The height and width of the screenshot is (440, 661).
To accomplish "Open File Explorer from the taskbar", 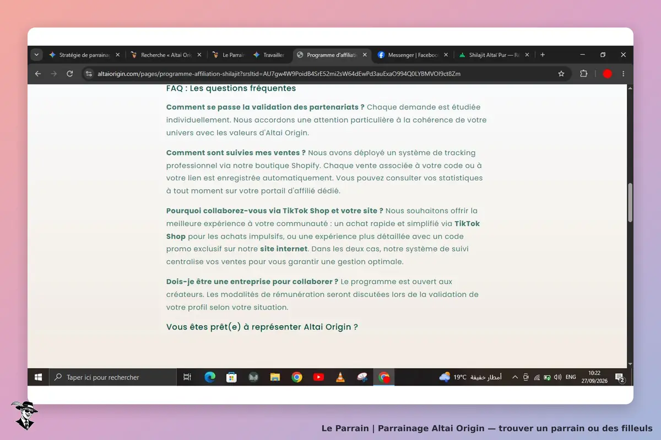I will coord(275,377).
